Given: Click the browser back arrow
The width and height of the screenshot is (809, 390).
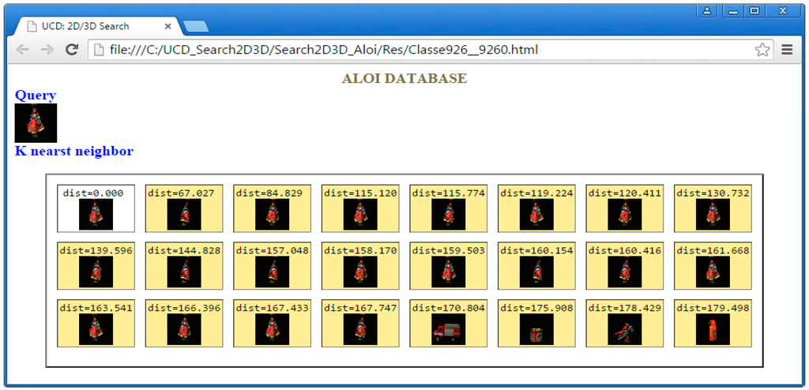Looking at the screenshot, I should pyautogui.click(x=22, y=50).
